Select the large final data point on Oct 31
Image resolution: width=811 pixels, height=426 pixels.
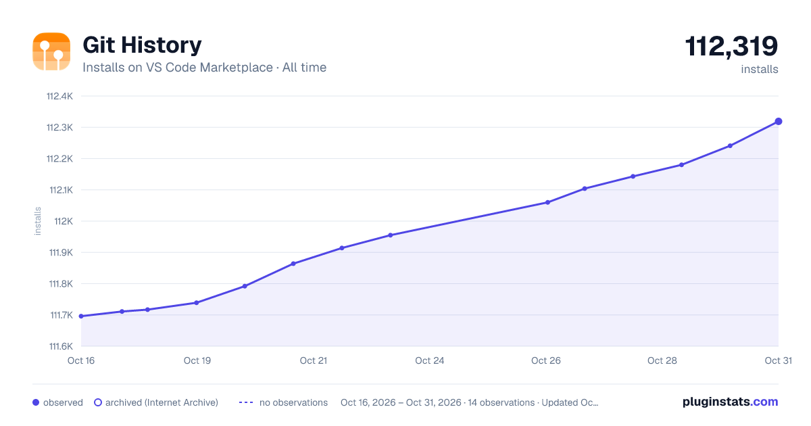point(779,122)
